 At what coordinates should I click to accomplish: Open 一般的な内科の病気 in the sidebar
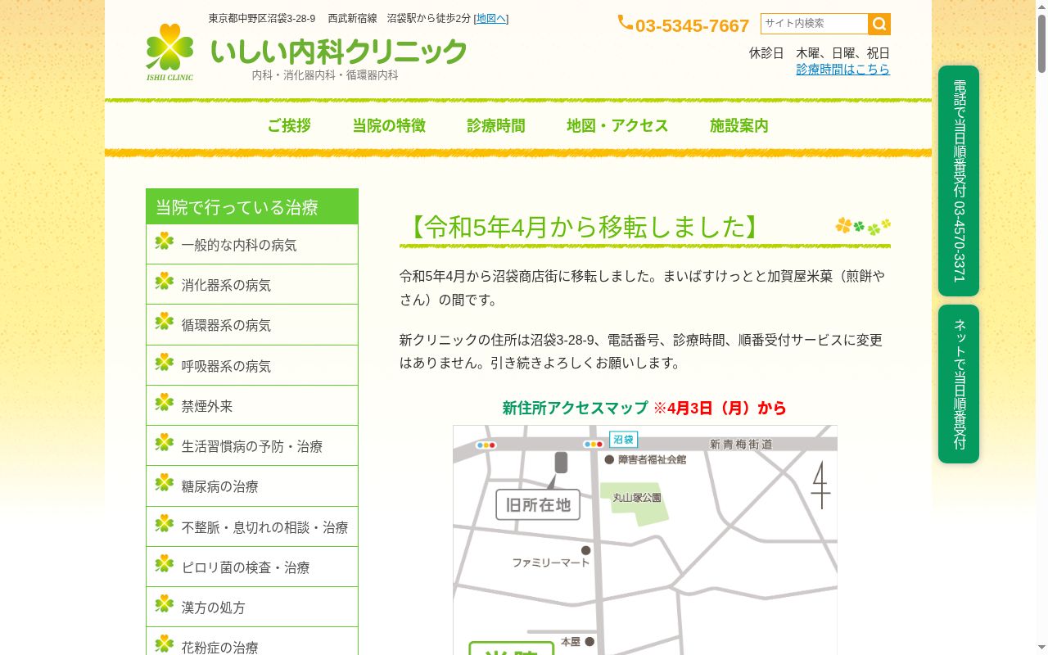click(x=252, y=245)
